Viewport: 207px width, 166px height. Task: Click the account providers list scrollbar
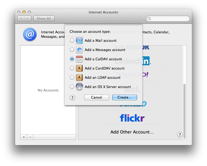pos(184,111)
